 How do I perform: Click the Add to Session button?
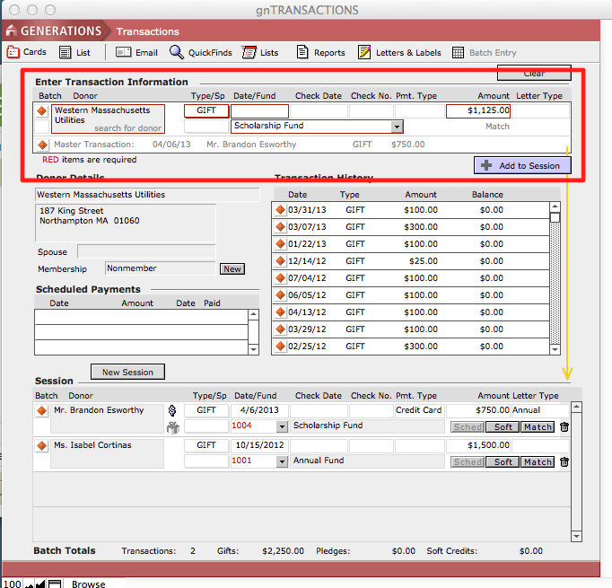(521, 165)
